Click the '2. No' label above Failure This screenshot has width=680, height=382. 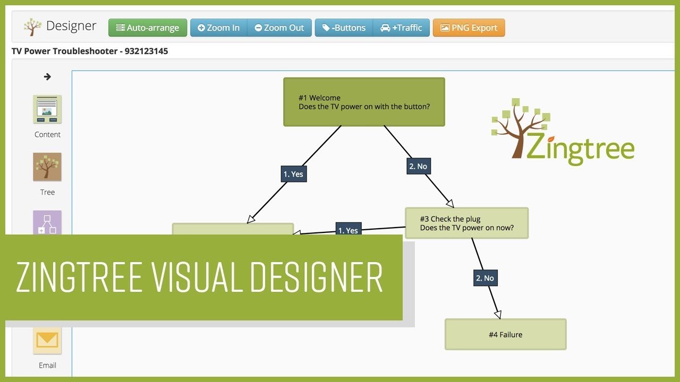click(x=486, y=278)
